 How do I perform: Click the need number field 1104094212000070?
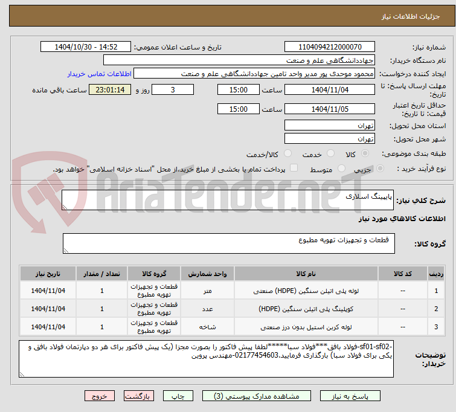click(330, 47)
